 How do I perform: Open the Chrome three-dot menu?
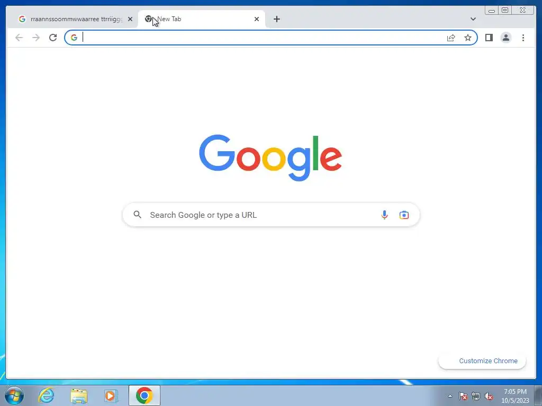click(x=523, y=38)
